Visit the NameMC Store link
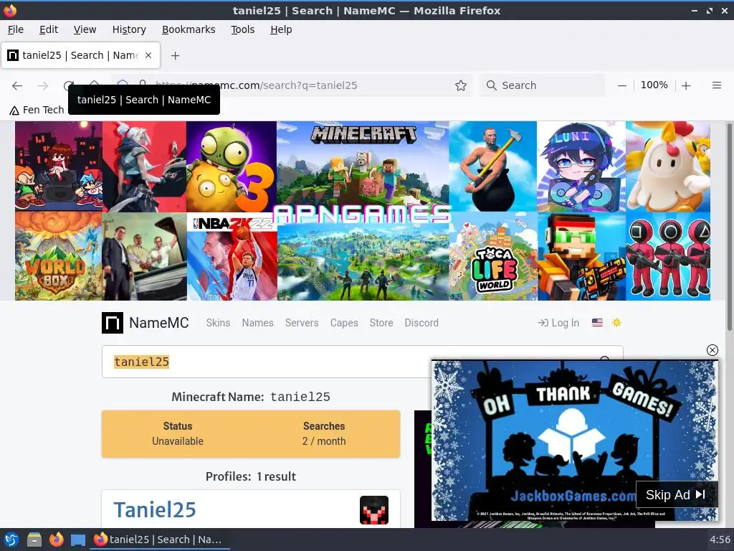 pos(381,323)
